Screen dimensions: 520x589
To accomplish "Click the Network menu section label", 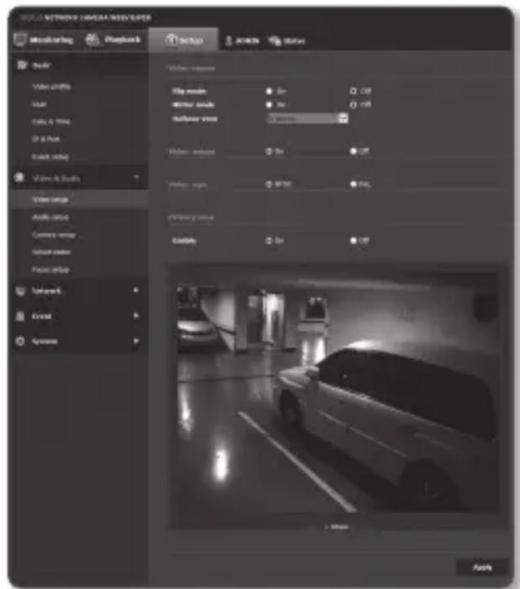I will point(46,291).
